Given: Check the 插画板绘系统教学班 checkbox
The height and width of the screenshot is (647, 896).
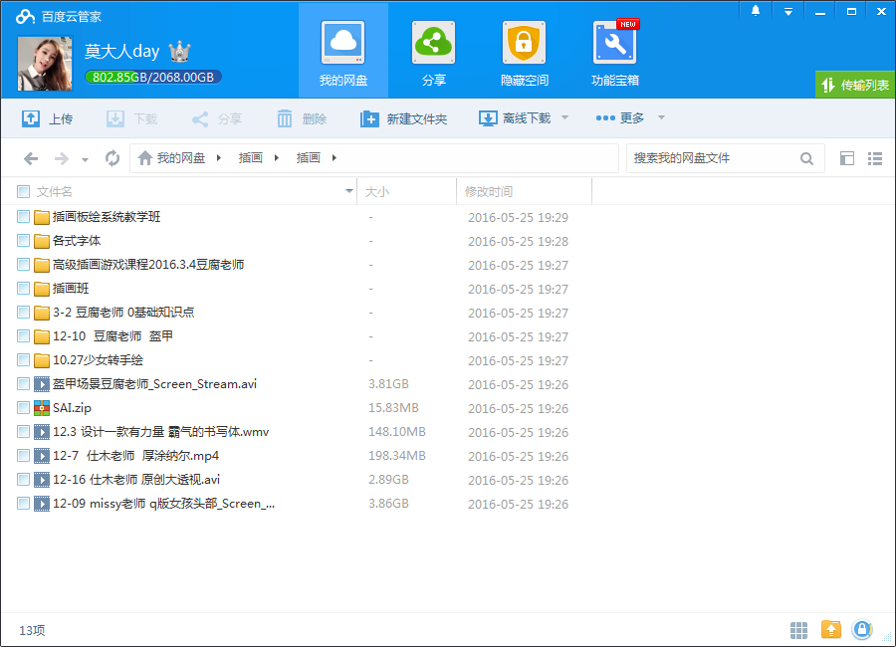Looking at the screenshot, I should pos(24,217).
